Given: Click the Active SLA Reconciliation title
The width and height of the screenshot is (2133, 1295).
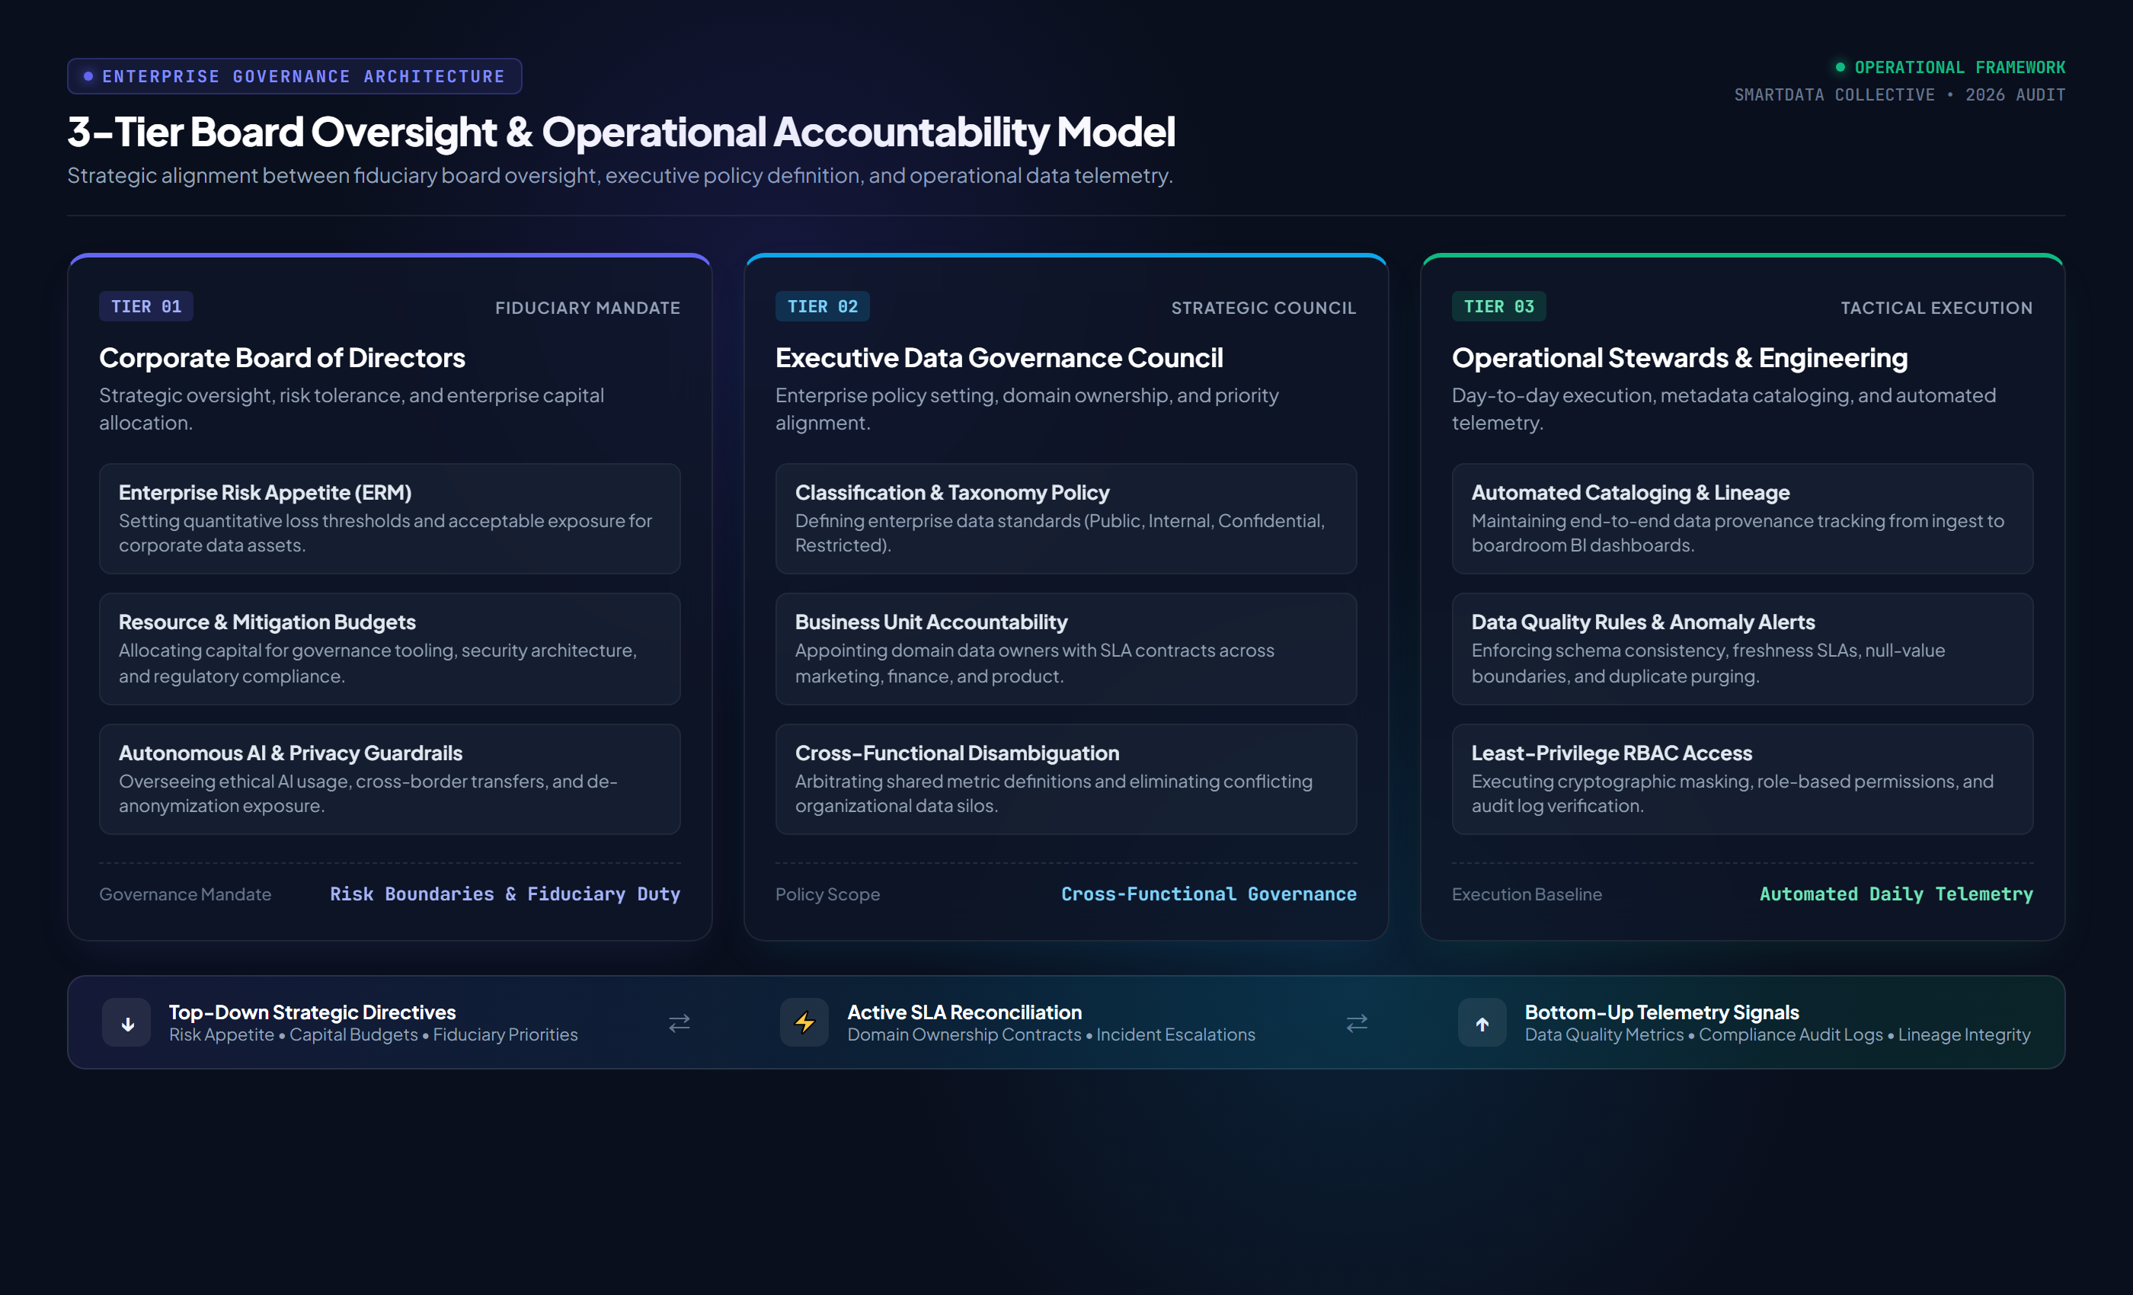Looking at the screenshot, I should click(964, 1012).
